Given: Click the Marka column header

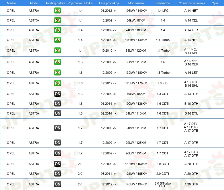Looking at the screenshot, I should pyautogui.click(x=11, y=3).
